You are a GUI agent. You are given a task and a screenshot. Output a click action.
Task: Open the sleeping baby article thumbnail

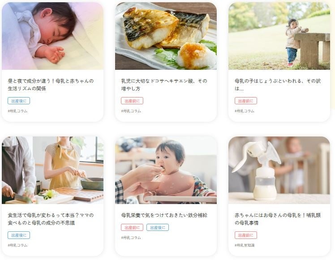point(52,36)
